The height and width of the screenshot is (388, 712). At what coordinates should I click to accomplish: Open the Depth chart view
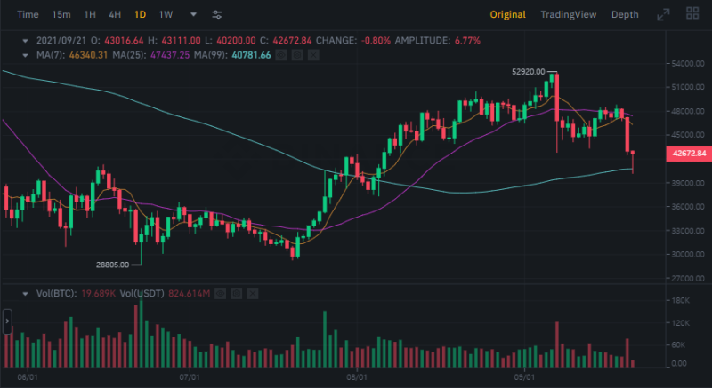(x=625, y=14)
